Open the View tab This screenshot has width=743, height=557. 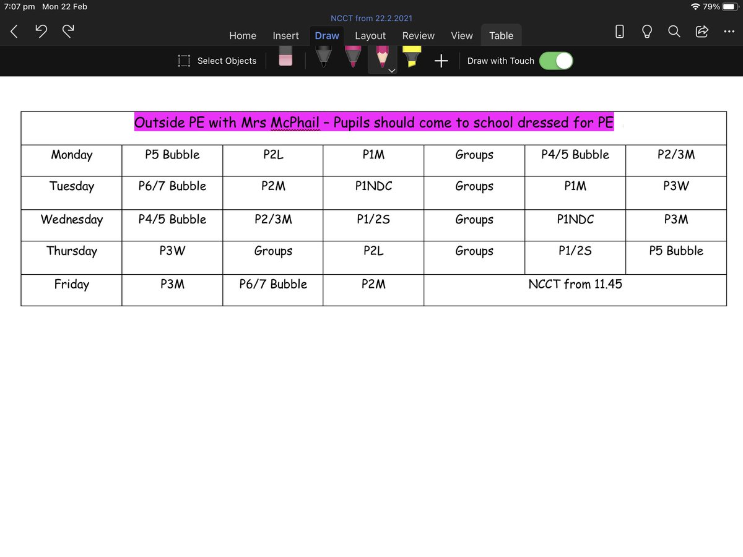coord(462,36)
